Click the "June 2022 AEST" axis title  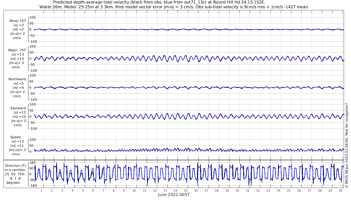(x=174, y=195)
